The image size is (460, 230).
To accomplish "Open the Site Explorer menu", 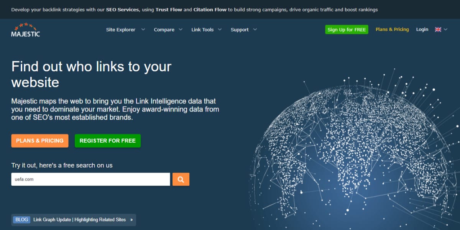I will point(121,30).
